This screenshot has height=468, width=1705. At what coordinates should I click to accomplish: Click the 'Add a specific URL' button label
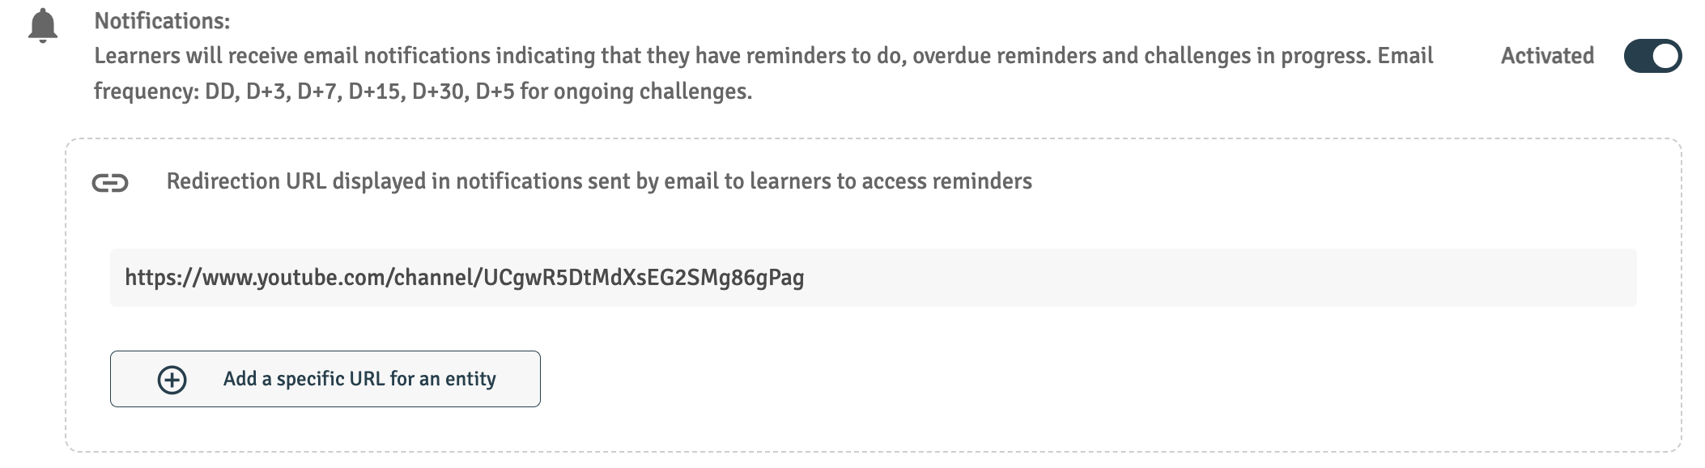click(x=359, y=379)
